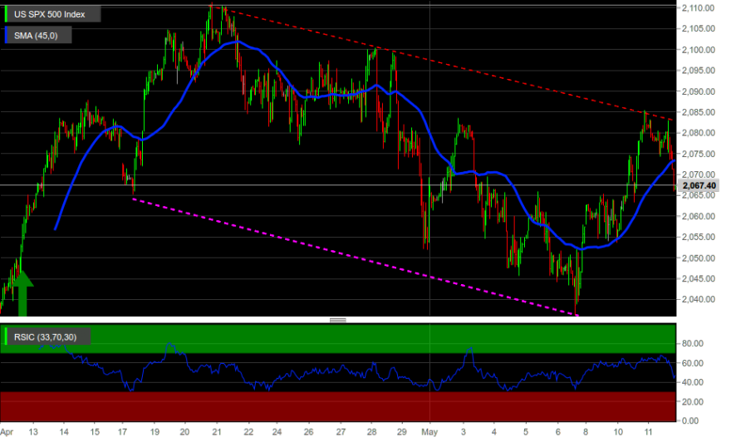Click the green up arrow marker
Image resolution: width=731 pixels, height=442 pixels.
22,293
